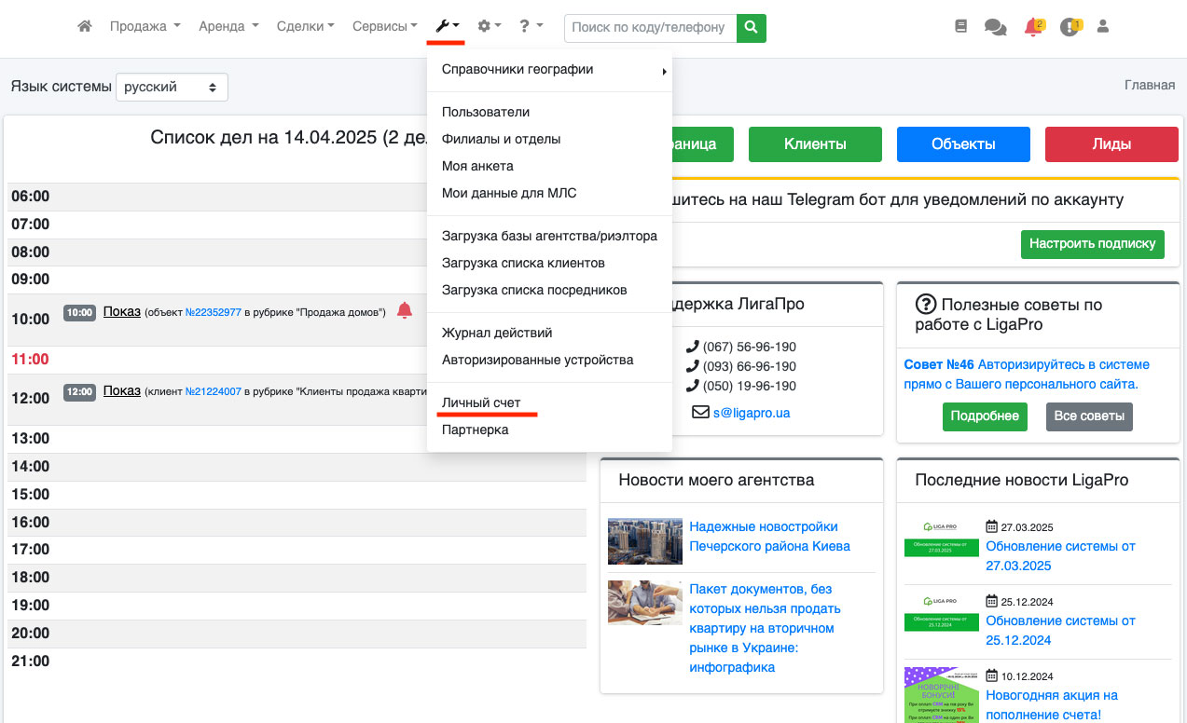Open the chat messages icon
Image resolution: width=1187 pixels, height=723 pixels.
pyautogui.click(x=995, y=28)
